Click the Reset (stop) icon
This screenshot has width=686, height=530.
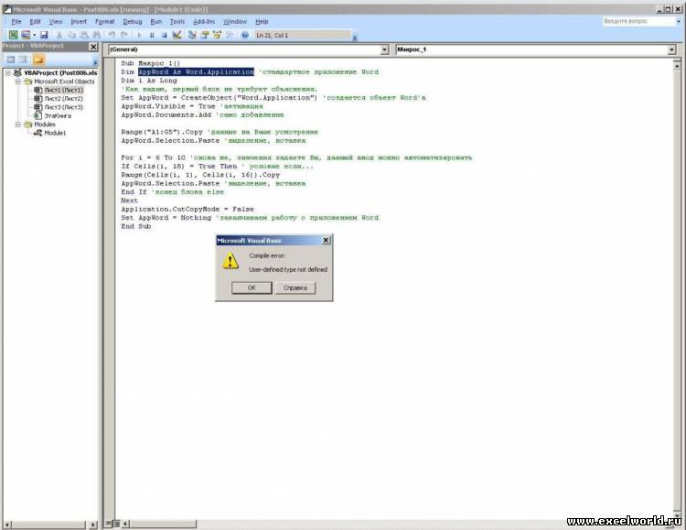[x=164, y=35]
